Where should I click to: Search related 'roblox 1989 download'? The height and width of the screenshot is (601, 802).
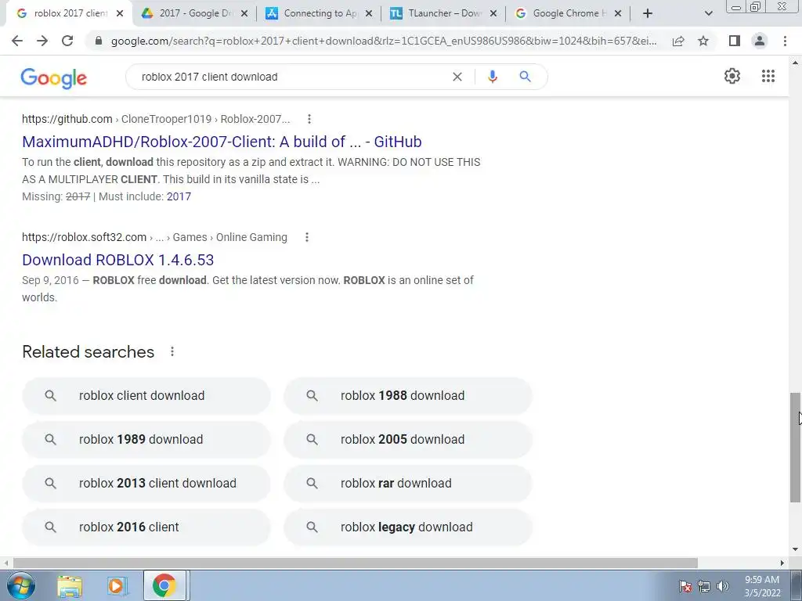[x=146, y=440]
